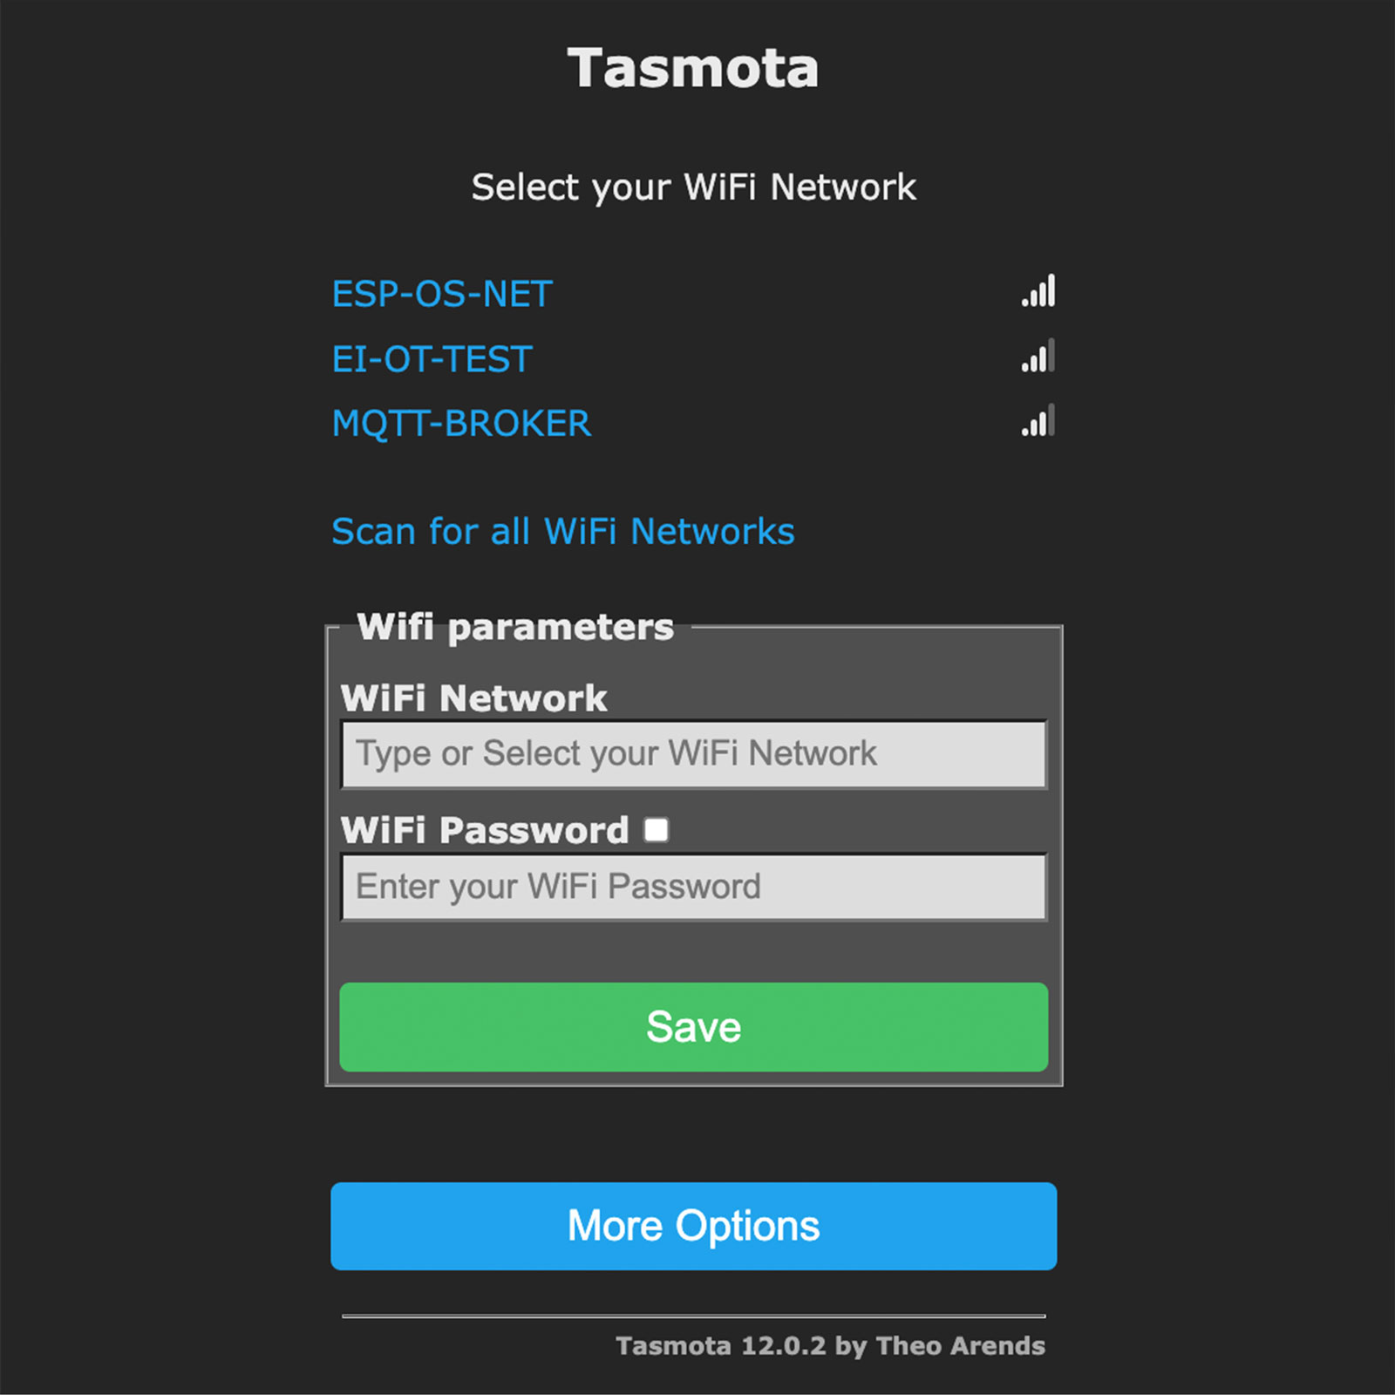Viewport: 1395px width, 1395px height.
Task: Toggle the show WiFi Password checkbox
Action: 657,830
